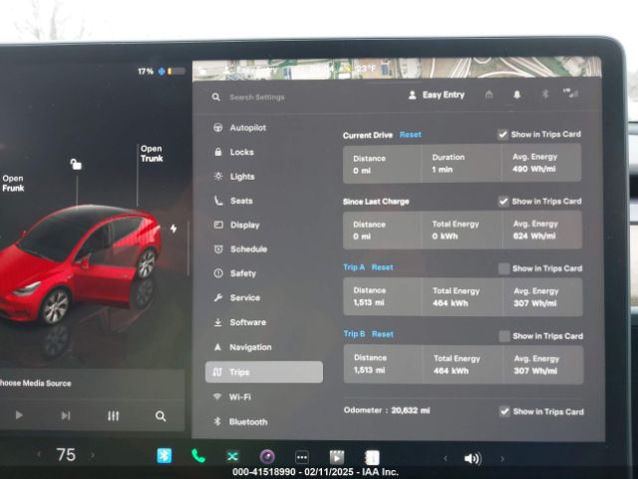
Task: Open the crossed-arrows app in bottom bar
Action: tap(232, 456)
